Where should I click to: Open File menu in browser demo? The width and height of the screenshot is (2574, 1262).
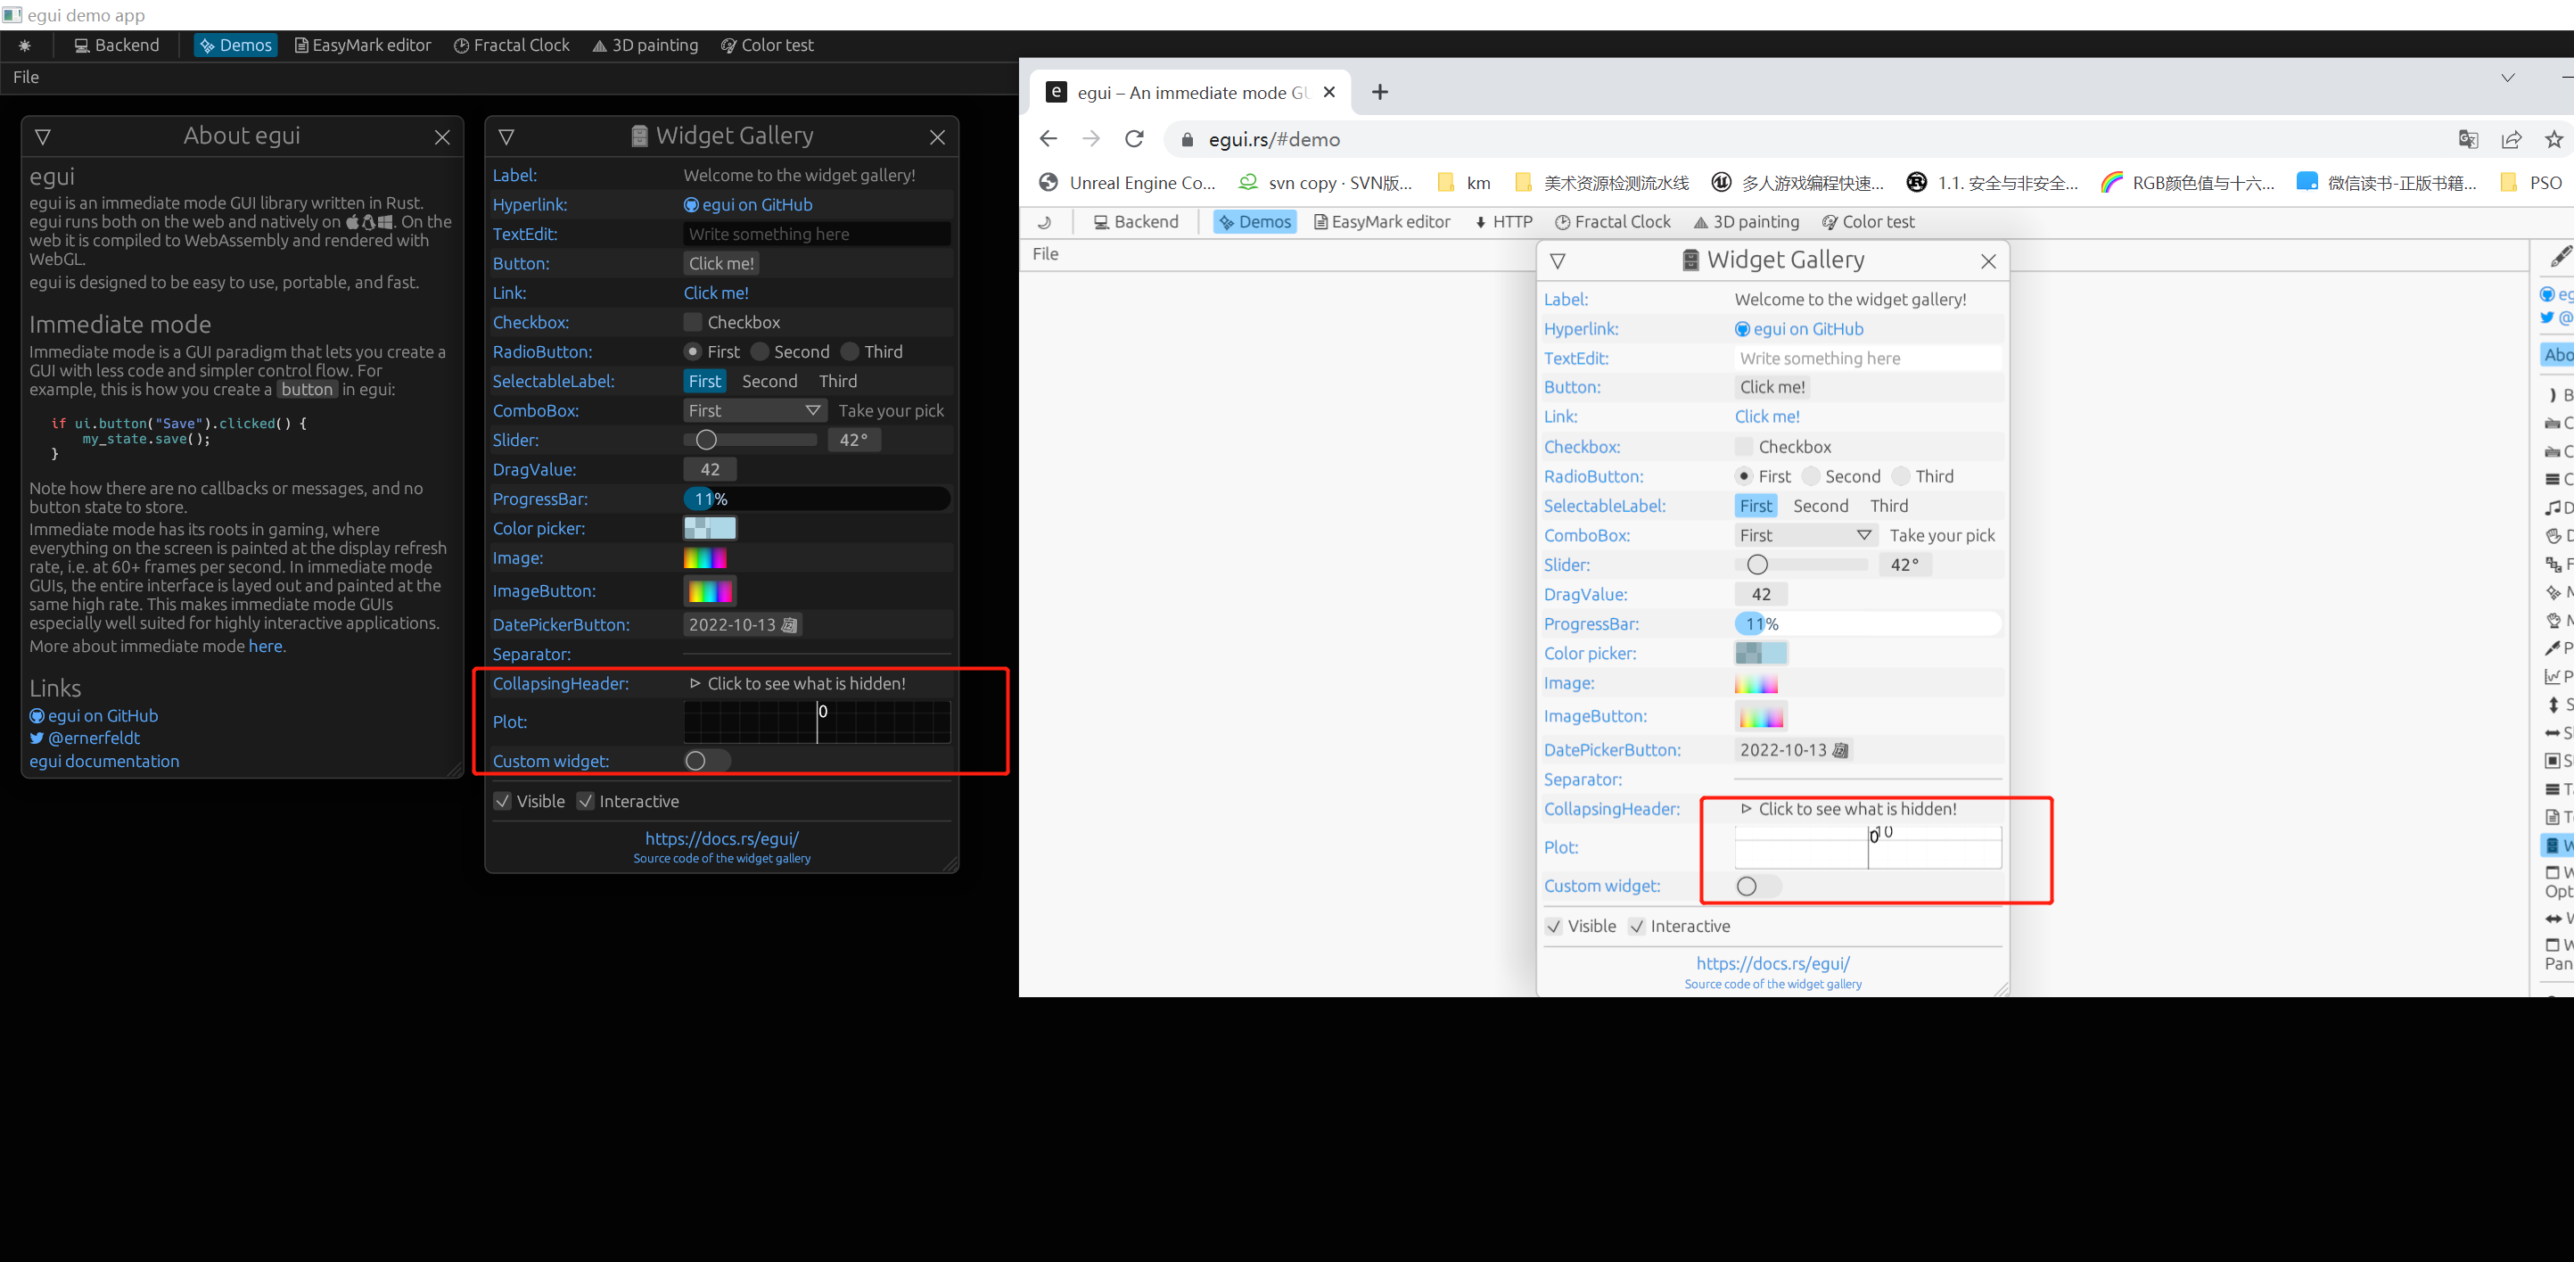1045,254
